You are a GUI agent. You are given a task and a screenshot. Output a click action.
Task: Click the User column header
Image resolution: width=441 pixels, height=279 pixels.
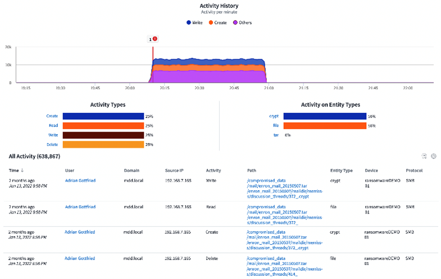tap(70, 170)
